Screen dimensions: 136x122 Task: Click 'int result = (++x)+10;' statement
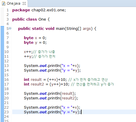coord(45,80)
